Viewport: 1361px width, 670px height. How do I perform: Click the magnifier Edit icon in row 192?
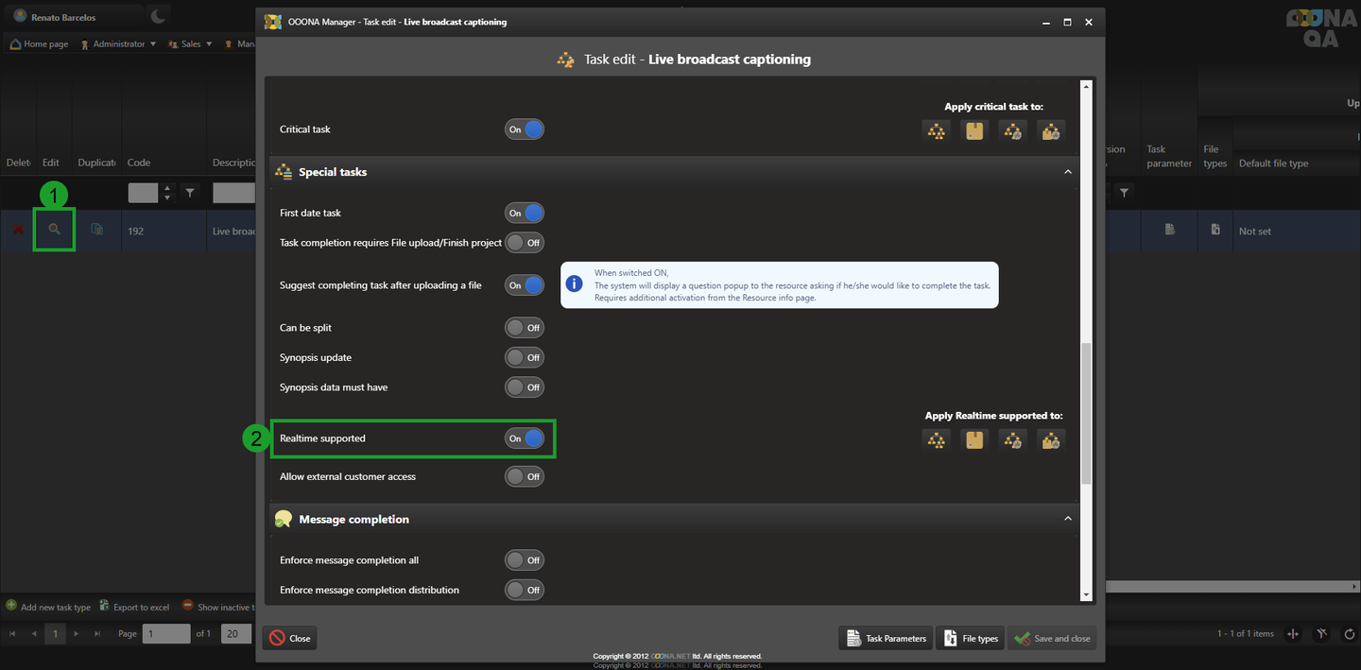click(54, 230)
